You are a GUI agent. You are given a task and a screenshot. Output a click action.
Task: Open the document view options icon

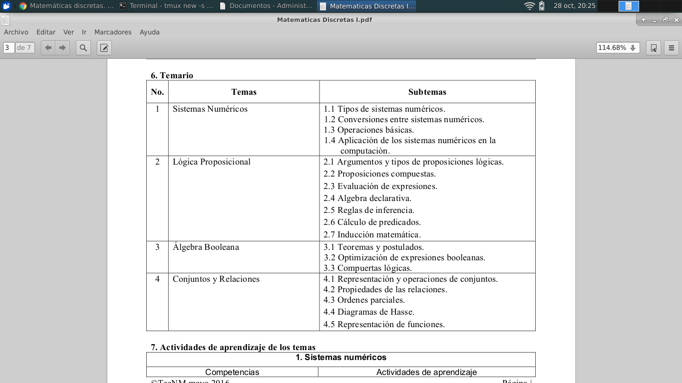(x=654, y=48)
